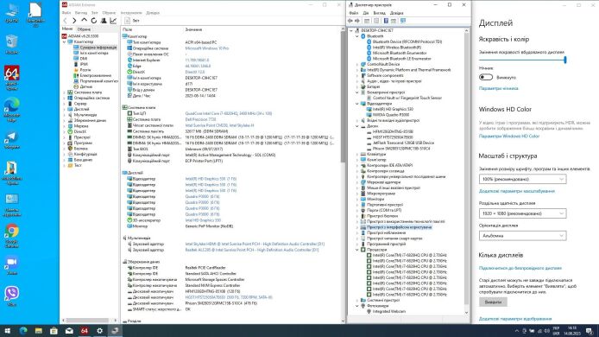This screenshot has width=599, height=337.
Task: Open Додаткові параметри масштабування link
Action: click(x=516, y=191)
